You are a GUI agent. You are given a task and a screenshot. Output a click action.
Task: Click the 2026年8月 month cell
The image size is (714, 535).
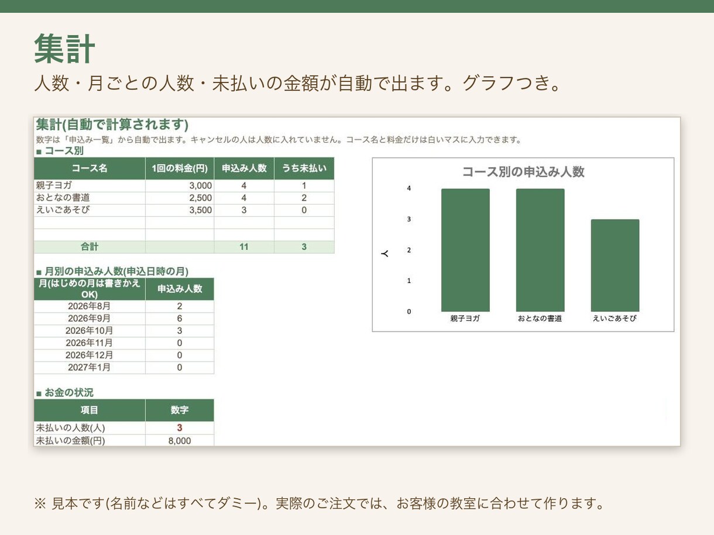coord(90,306)
